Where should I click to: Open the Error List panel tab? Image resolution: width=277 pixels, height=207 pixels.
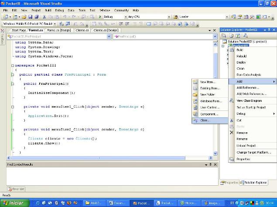pos(16,189)
